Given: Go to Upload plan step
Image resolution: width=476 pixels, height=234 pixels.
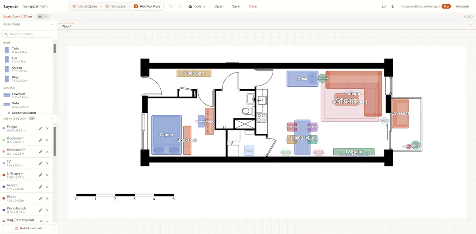Looking at the screenshot, I should 84,6.
